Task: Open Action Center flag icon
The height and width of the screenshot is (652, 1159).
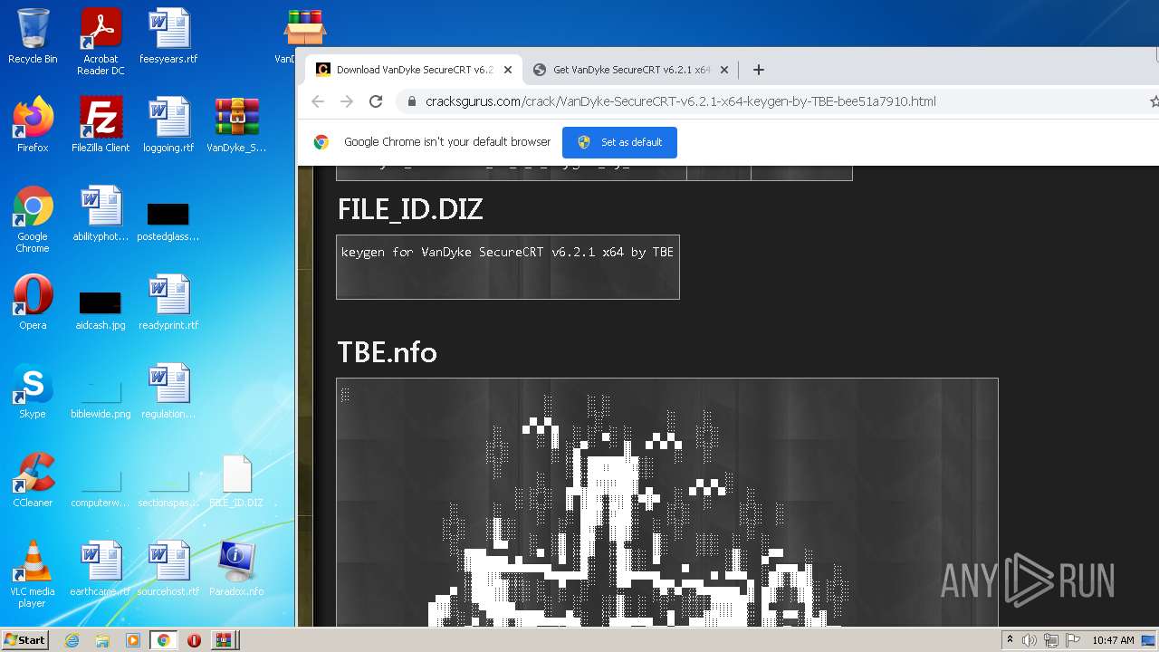Action: [x=1073, y=640]
